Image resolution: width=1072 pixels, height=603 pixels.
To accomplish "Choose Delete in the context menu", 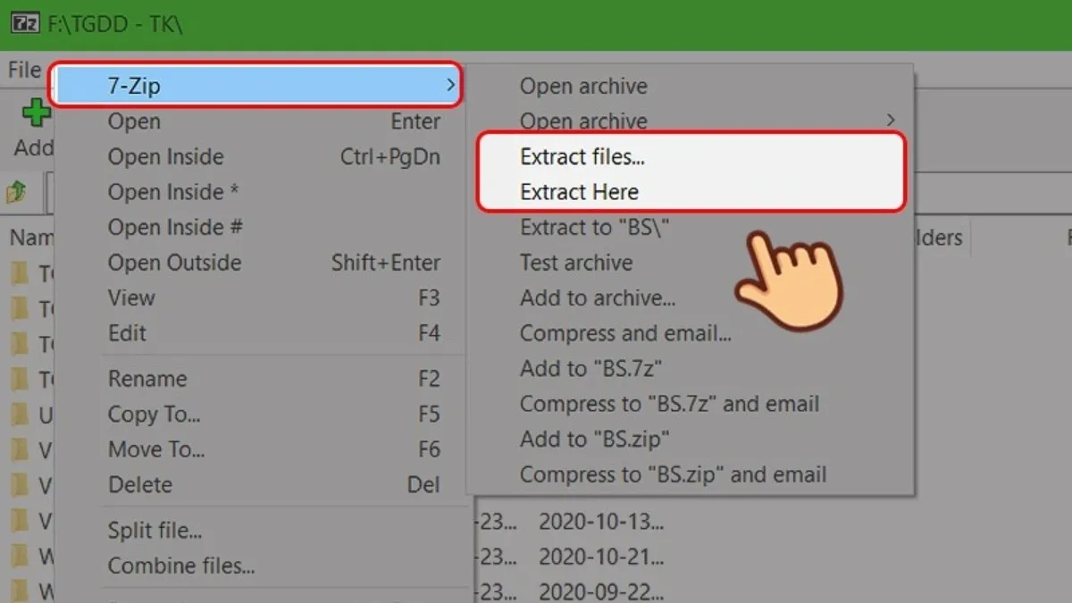I will 140,485.
